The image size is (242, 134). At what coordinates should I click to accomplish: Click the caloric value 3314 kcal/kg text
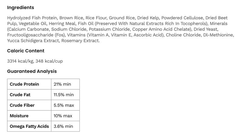point(20,61)
